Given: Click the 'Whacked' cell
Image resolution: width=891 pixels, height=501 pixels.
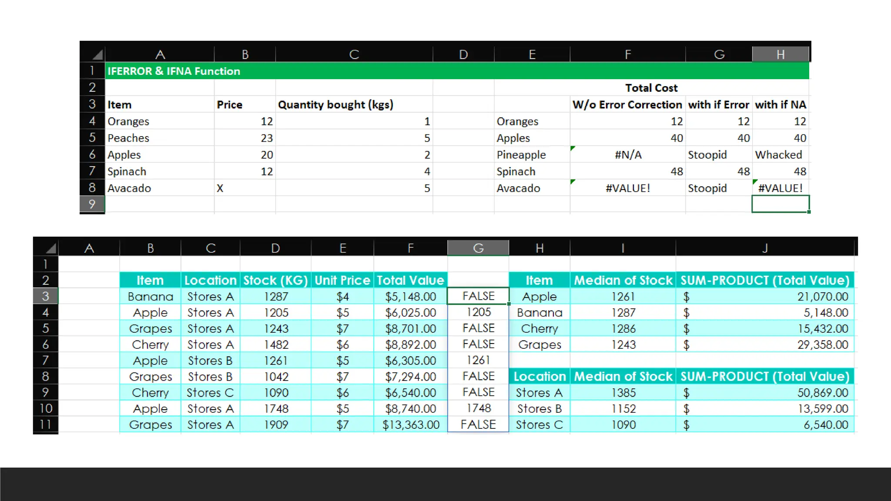Looking at the screenshot, I should [x=778, y=155].
